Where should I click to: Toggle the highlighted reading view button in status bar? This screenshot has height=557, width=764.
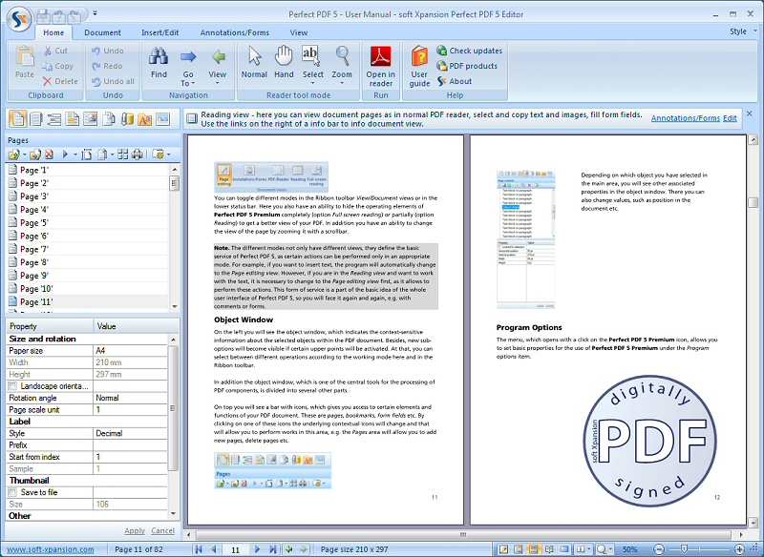point(534,549)
